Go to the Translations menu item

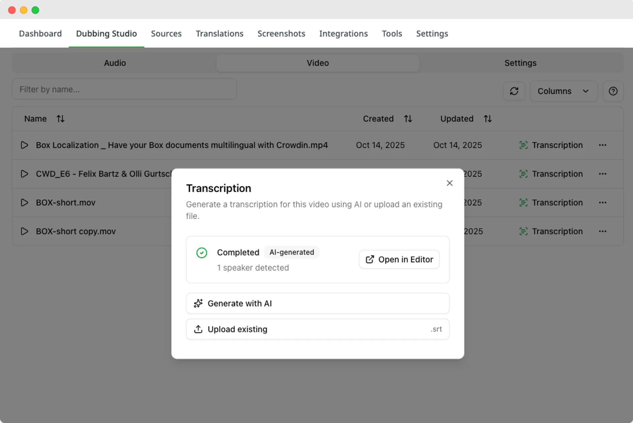click(219, 34)
